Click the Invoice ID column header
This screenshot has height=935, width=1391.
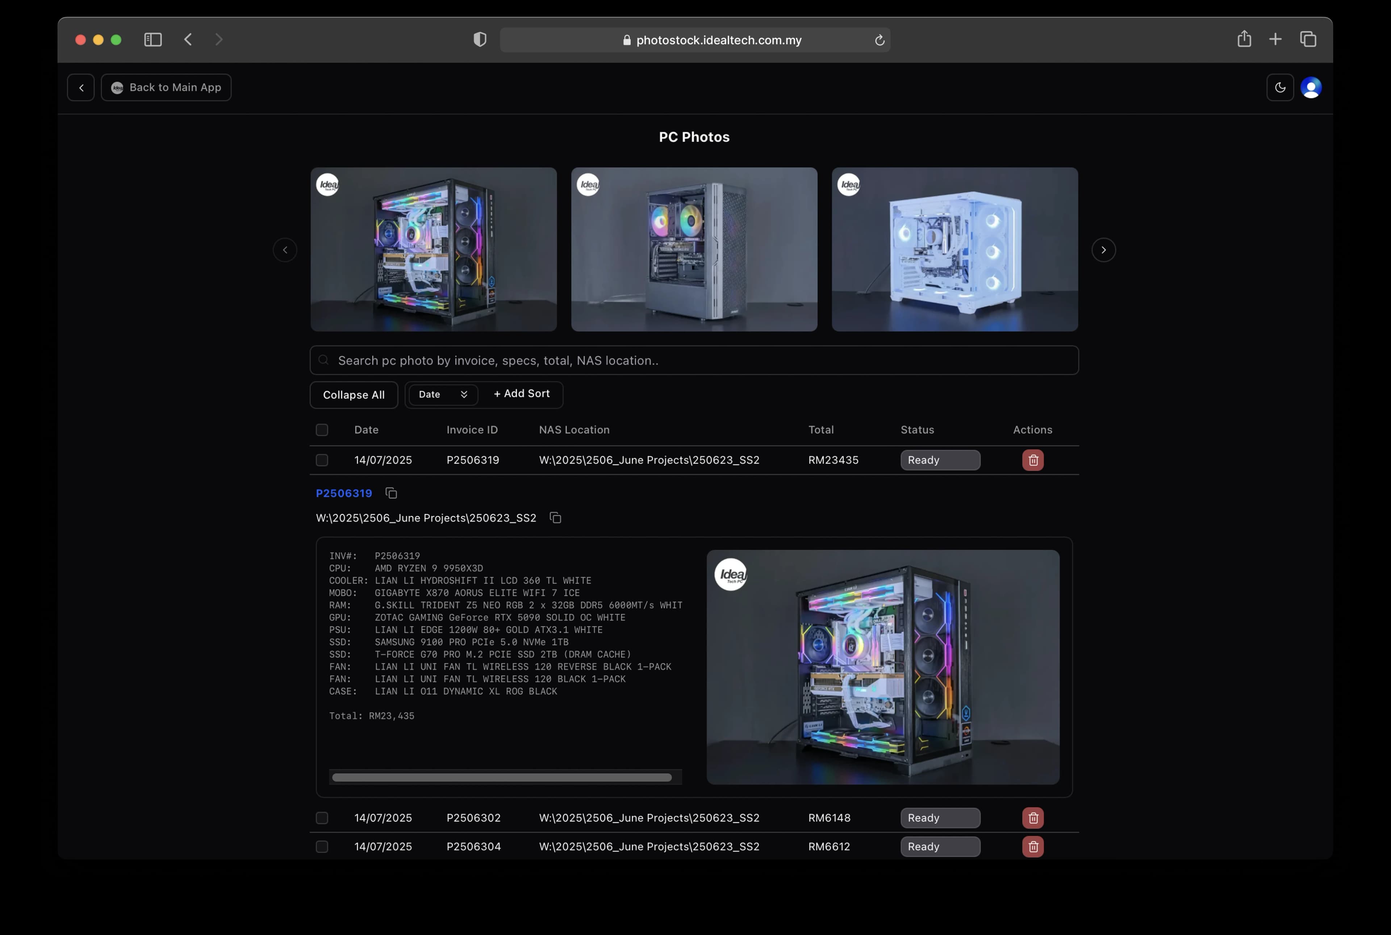pyautogui.click(x=472, y=430)
